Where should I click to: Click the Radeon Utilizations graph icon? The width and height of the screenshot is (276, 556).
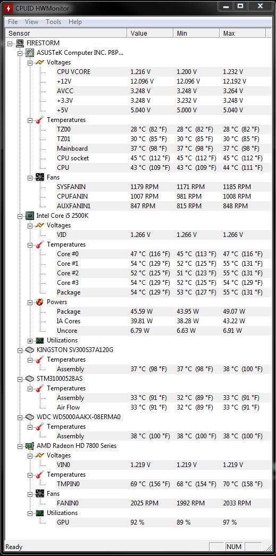click(x=40, y=513)
